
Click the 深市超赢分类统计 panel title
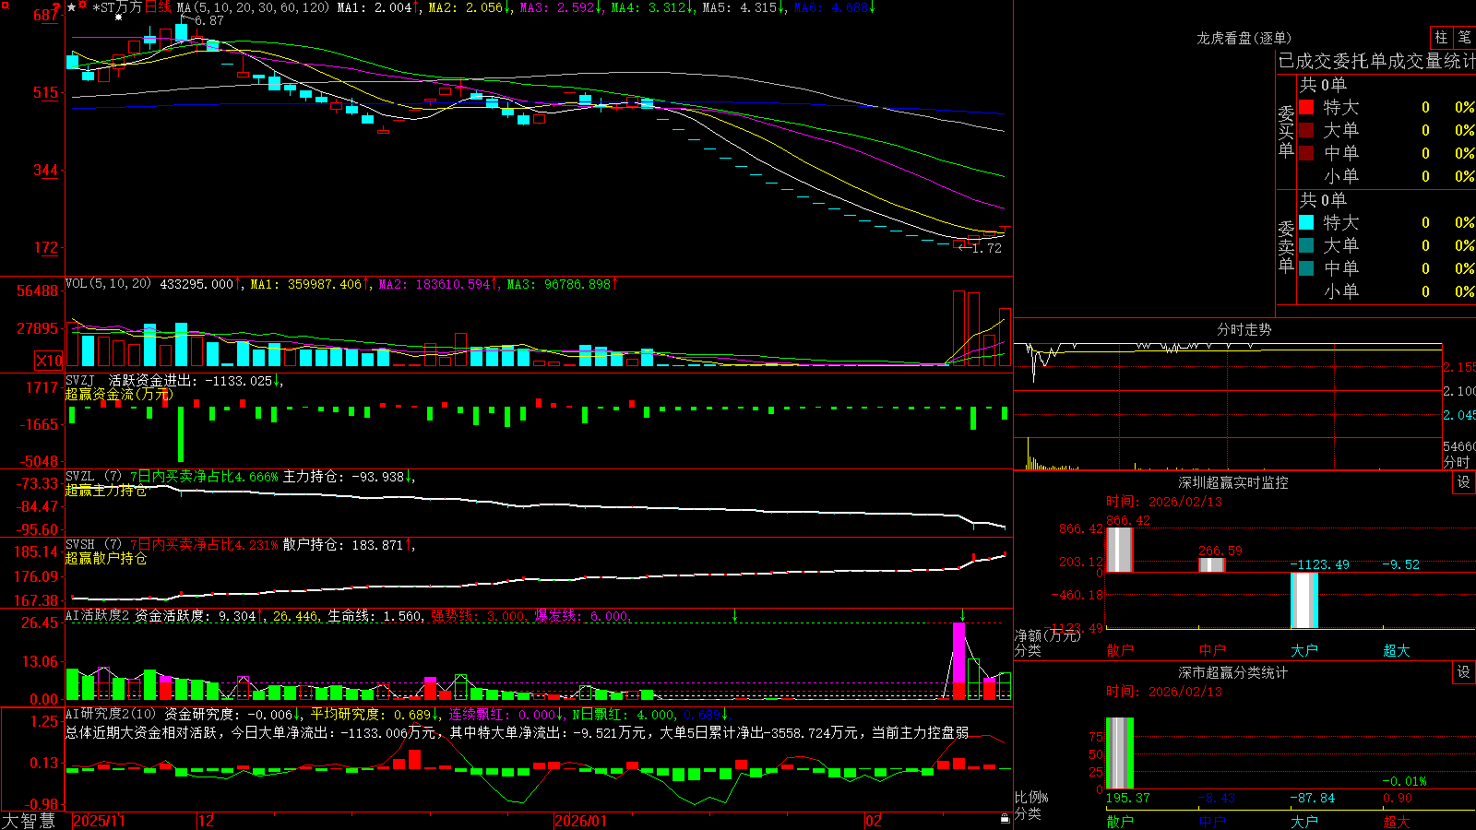click(1232, 672)
